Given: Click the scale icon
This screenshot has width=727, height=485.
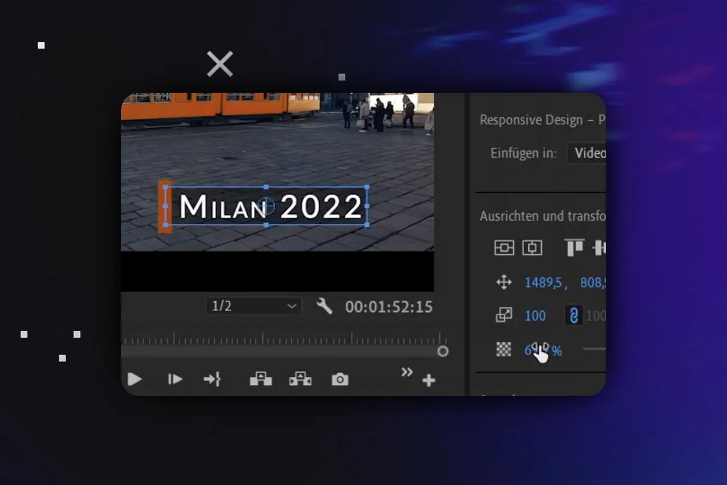Looking at the screenshot, I should pyautogui.click(x=504, y=315).
